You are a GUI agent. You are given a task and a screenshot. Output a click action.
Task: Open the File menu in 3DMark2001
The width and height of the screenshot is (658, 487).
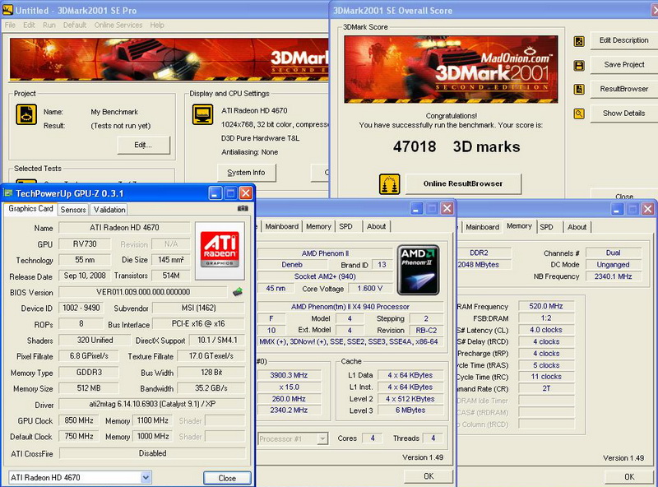tap(10, 25)
